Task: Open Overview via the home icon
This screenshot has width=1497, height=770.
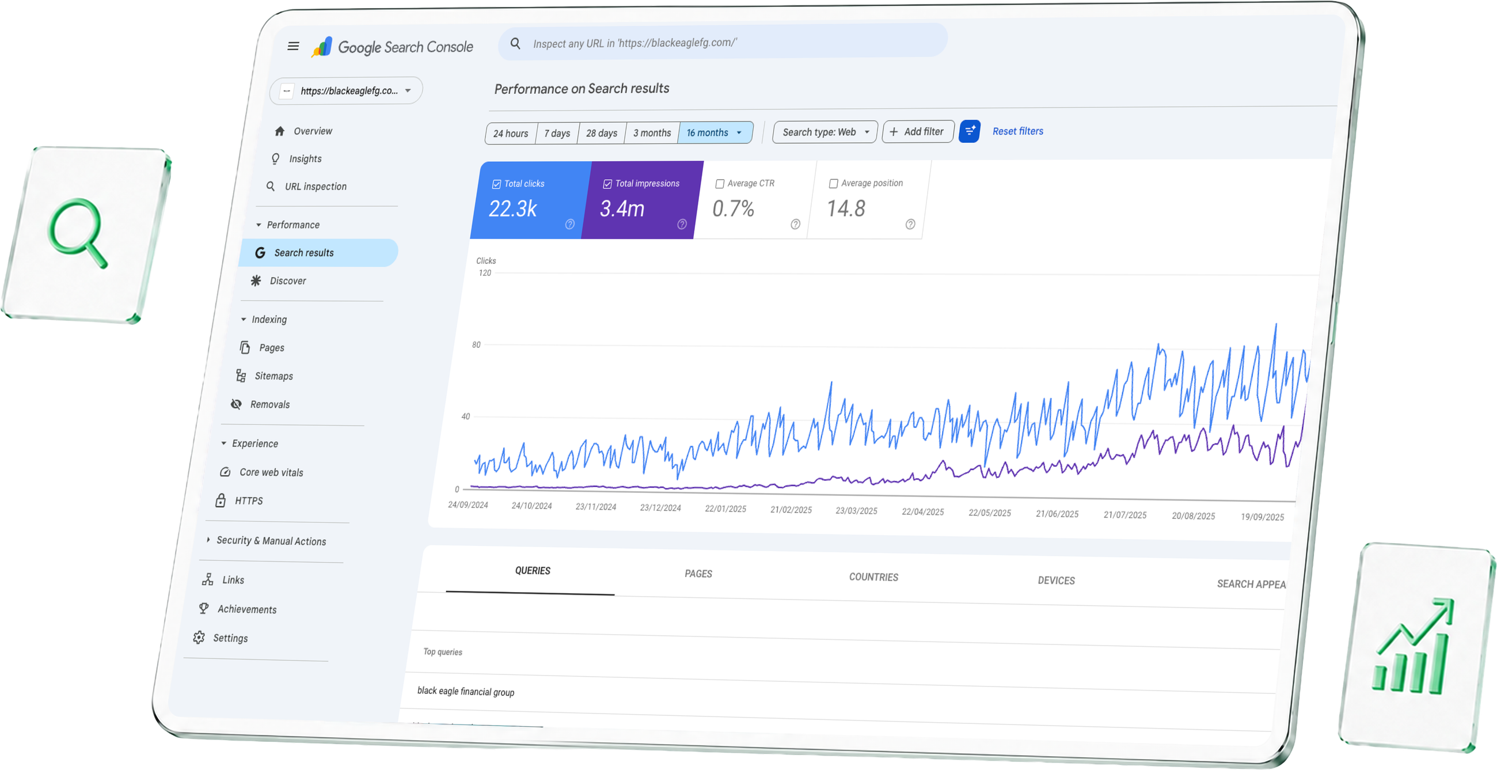Action: tap(279, 131)
